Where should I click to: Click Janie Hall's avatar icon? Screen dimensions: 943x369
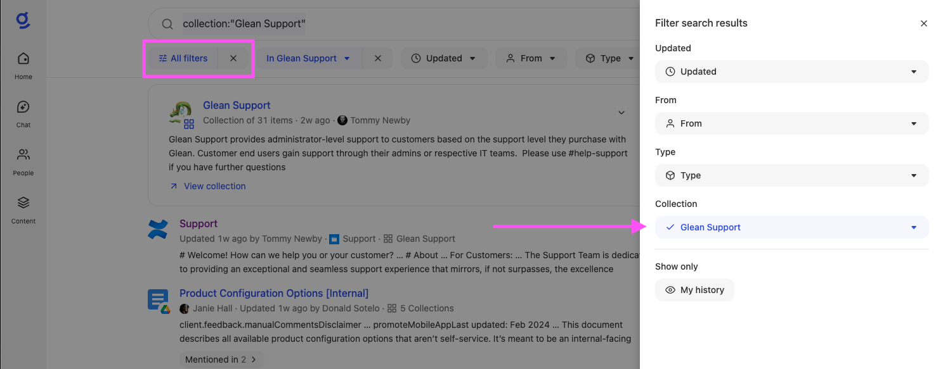pyautogui.click(x=185, y=308)
